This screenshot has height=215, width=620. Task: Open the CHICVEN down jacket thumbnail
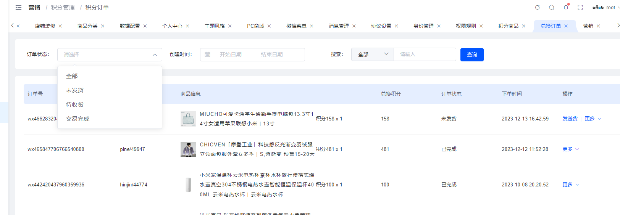[x=188, y=149]
